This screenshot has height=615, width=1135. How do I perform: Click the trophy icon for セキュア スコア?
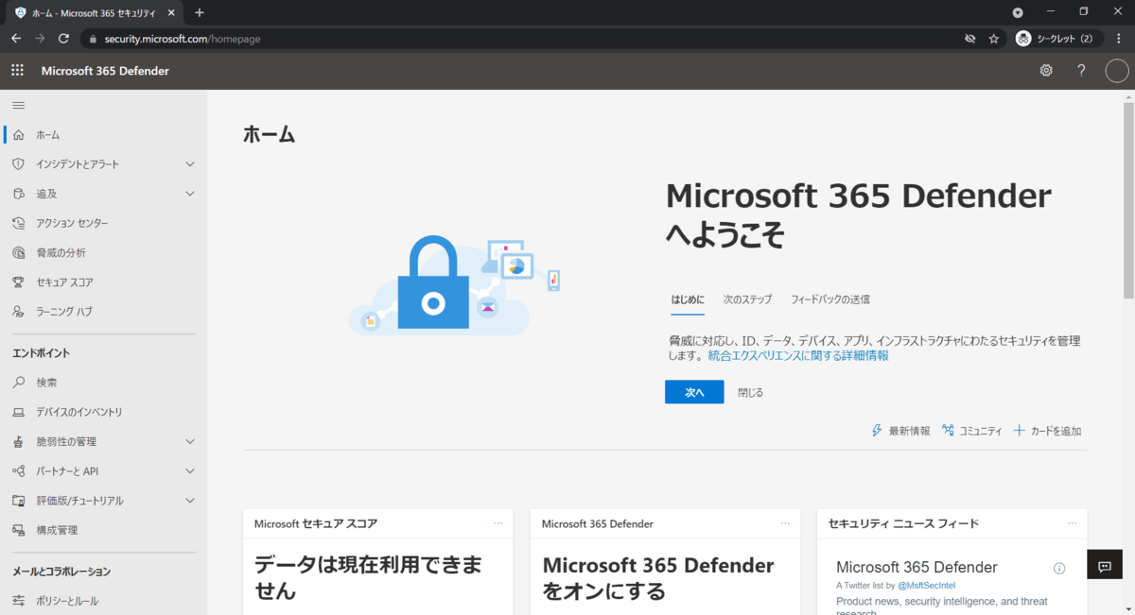click(x=18, y=282)
